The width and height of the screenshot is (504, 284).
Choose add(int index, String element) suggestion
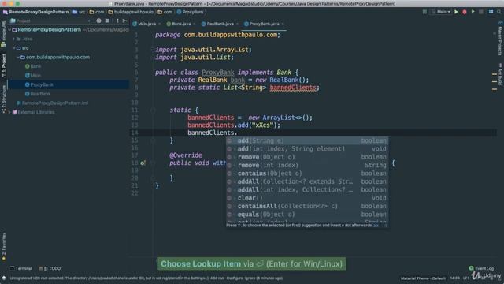tap(307, 149)
